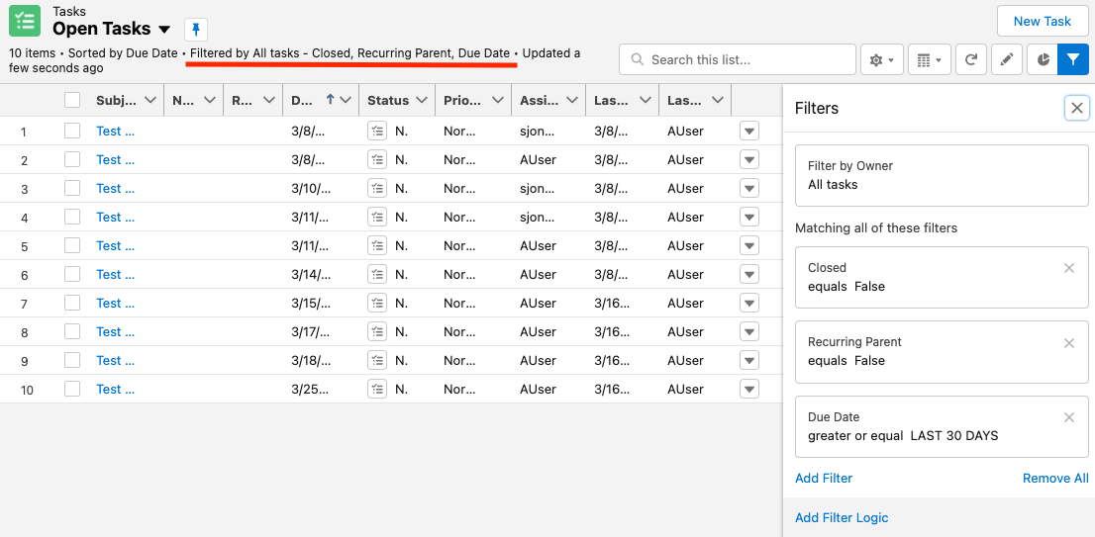Open the charts panel icon
Image resolution: width=1095 pixels, height=537 pixels.
pos(1043,59)
